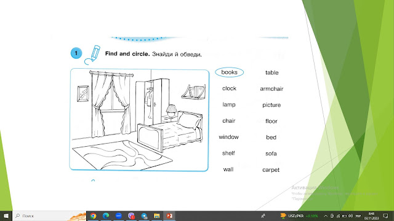
Task: Check the battery status icon
Action: (344, 215)
